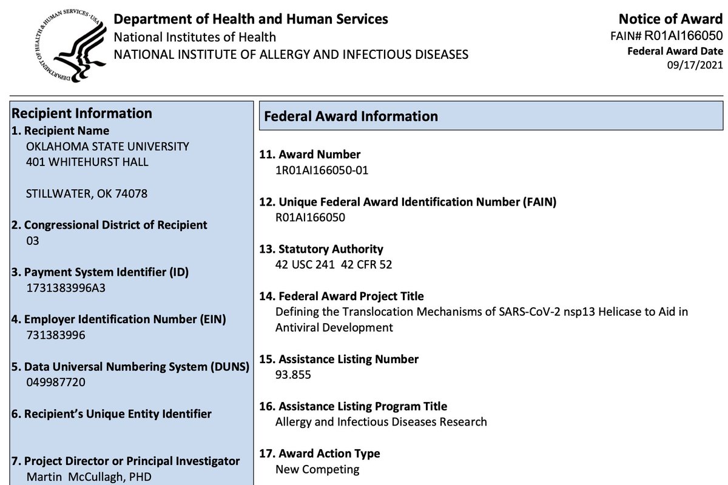Image resolution: width=728 pixels, height=485 pixels.
Task: Select DUNS value '049987720'
Action: click(56, 383)
